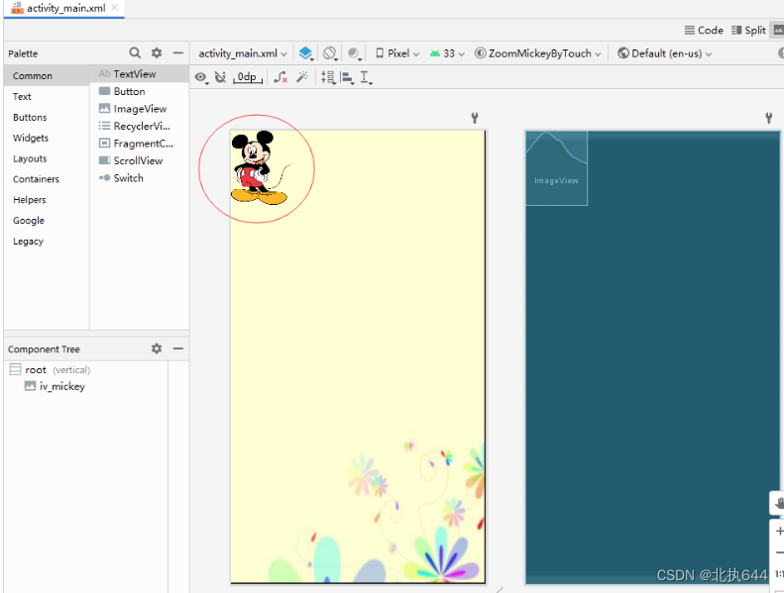Open API 33 version dropdown
784x593 pixels.
pyautogui.click(x=447, y=53)
